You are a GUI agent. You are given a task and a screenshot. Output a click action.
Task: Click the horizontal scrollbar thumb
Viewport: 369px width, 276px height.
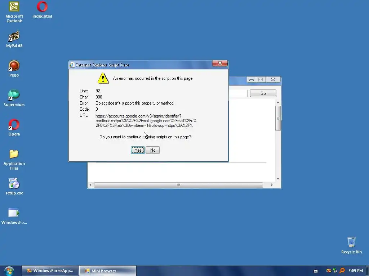click(178, 185)
